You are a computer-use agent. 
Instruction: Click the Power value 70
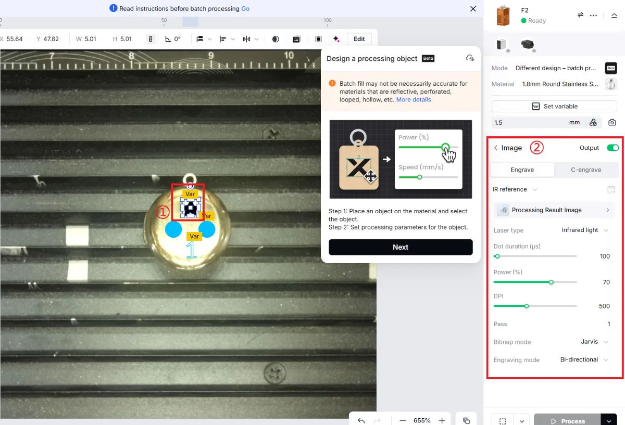pos(606,282)
